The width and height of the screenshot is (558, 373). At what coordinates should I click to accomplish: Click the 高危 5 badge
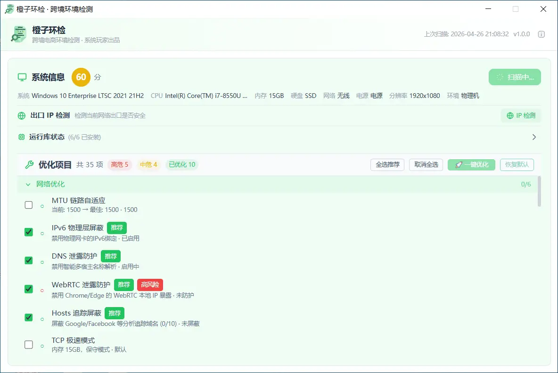tap(120, 165)
